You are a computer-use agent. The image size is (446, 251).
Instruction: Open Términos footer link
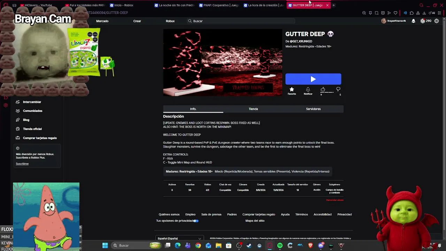[x=301, y=214]
